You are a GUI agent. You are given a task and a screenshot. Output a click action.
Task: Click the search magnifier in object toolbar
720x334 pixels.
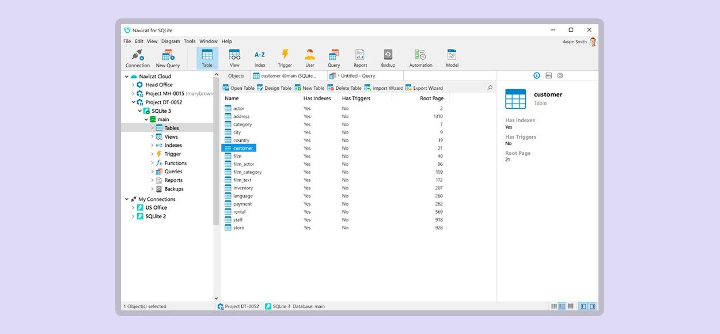coord(490,88)
